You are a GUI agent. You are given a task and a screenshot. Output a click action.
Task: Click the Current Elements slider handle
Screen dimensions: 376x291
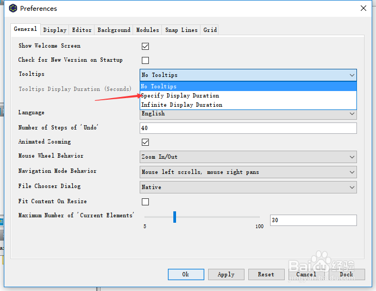click(175, 217)
